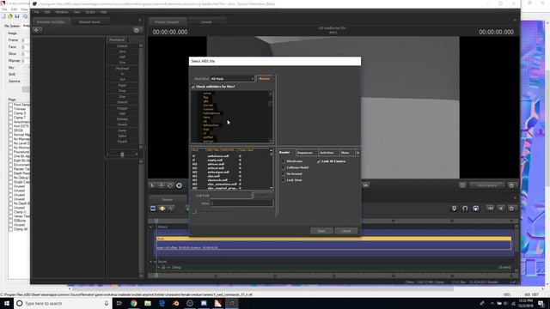
Task: Click file list scroll down arrow
Action: [271, 188]
